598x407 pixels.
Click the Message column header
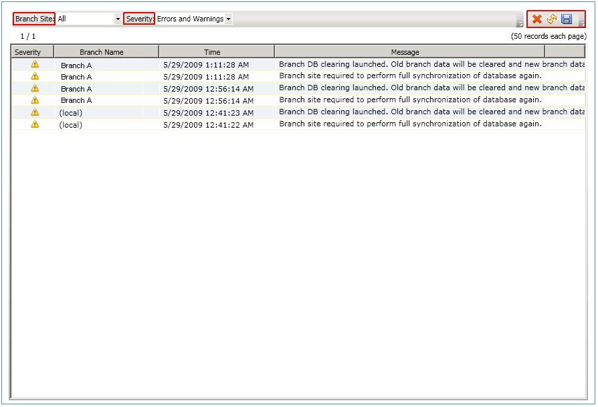pyautogui.click(x=405, y=51)
